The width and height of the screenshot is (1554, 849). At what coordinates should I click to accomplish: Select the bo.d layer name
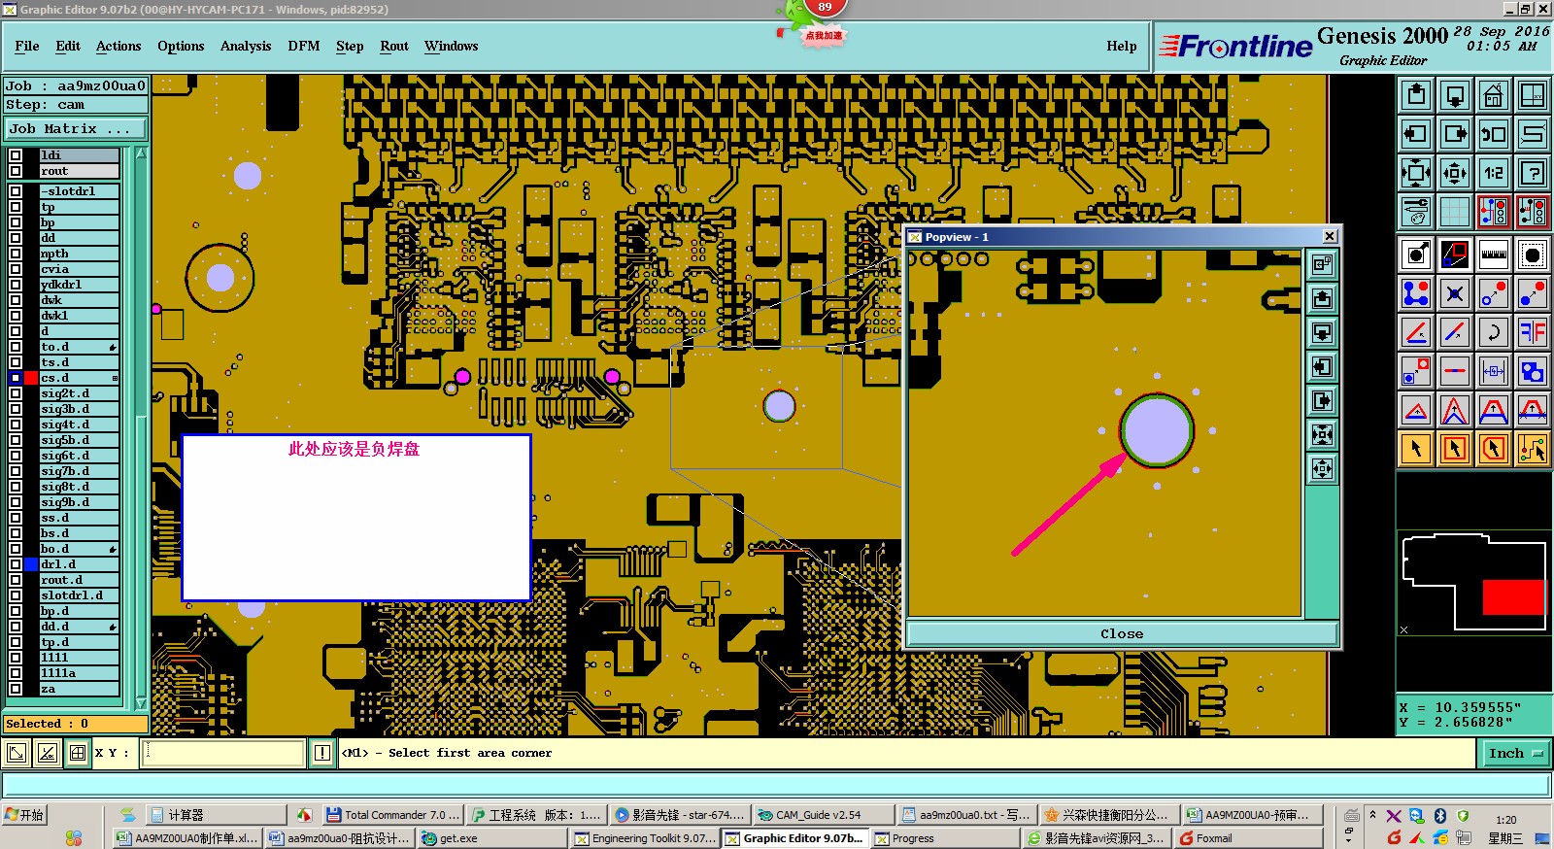[80, 549]
